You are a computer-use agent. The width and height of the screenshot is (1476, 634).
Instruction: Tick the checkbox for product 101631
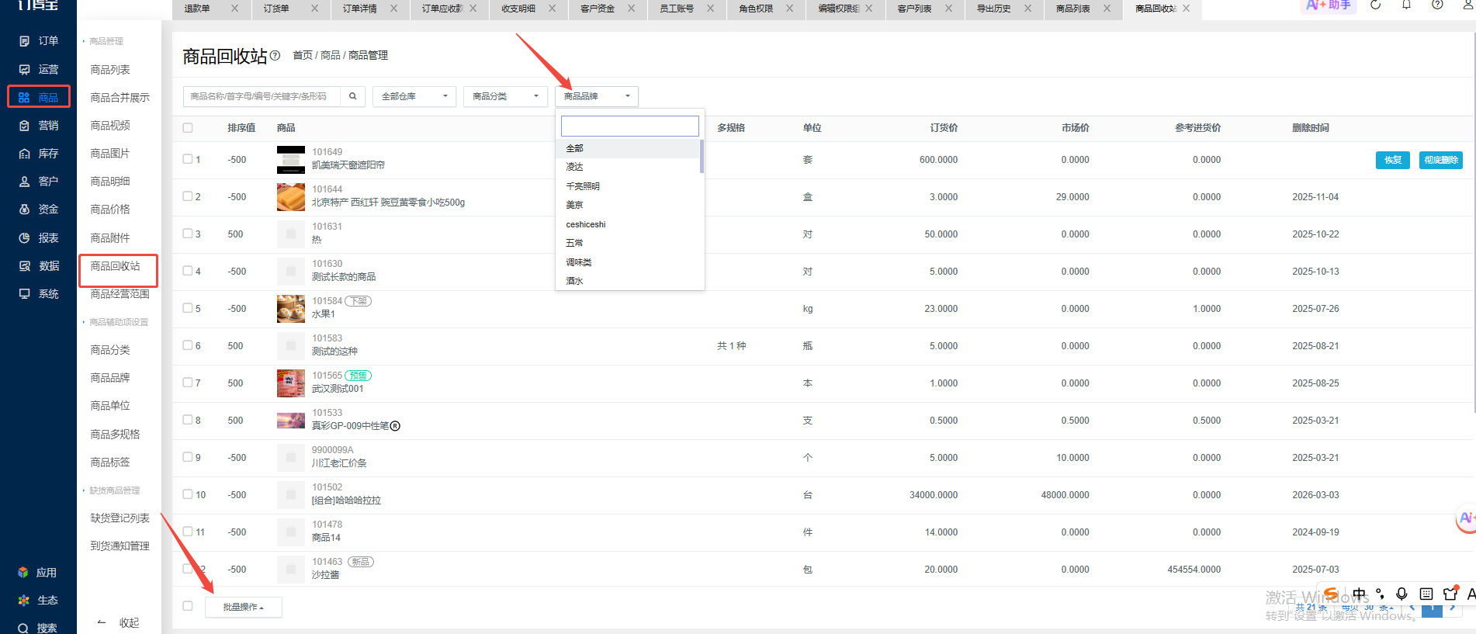pyautogui.click(x=188, y=234)
